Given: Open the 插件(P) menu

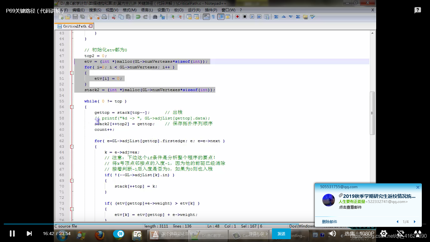Looking at the screenshot, I should (x=211, y=10).
